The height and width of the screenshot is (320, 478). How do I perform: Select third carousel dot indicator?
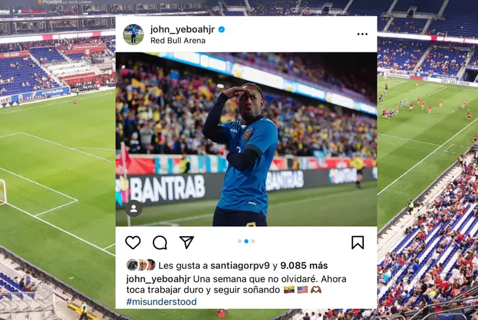pos(253,241)
